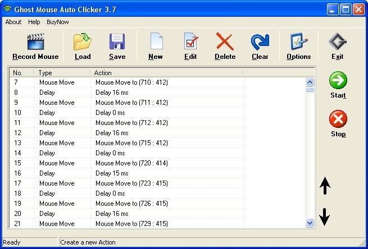Select row 18 Delay 0 ms

click(126, 193)
